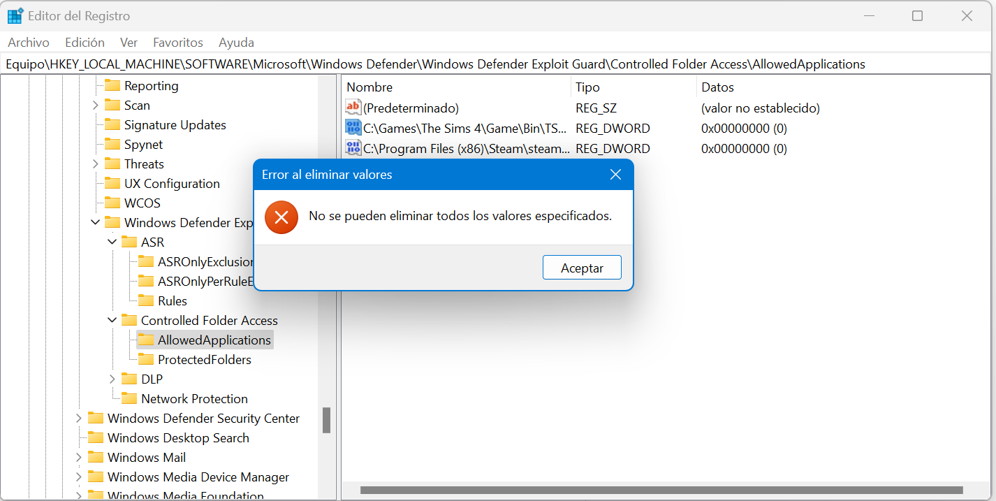Viewport: 996px width, 501px height.
Task: Open the Ayuda menu
Action: pos(236,43)
